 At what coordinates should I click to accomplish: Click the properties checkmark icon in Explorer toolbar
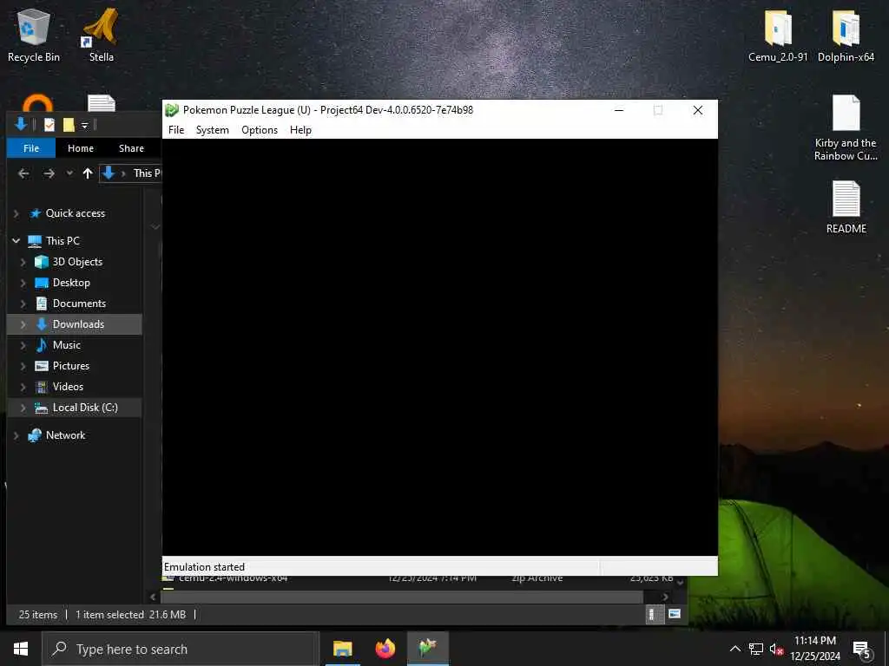(49, 125)
